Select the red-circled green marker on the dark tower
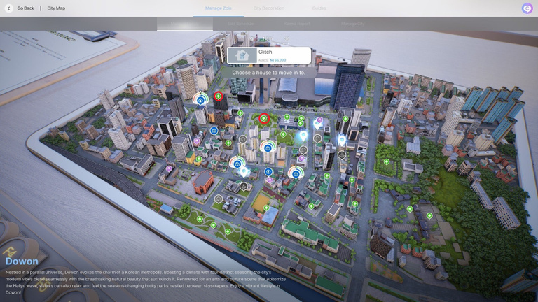Screen dimensions: 538x302 point(219,96)
